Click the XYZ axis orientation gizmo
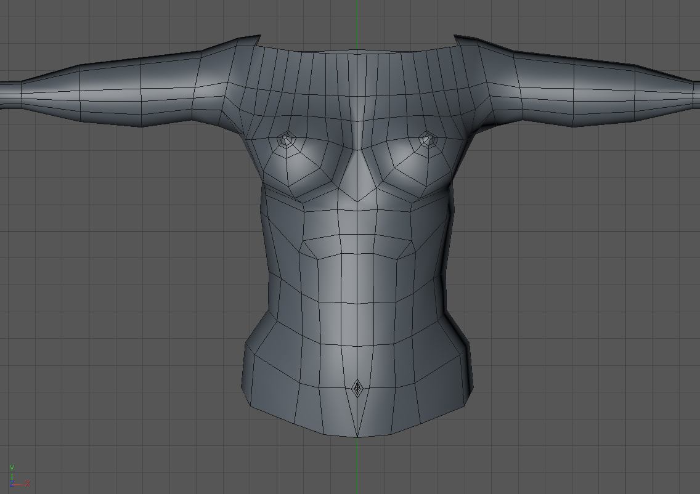 click(19, 477)
